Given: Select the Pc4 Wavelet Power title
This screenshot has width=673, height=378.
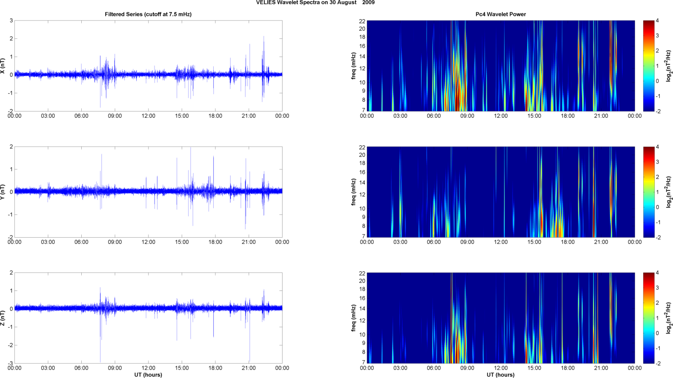Looking at the screenshot, I should click(500, 14).
